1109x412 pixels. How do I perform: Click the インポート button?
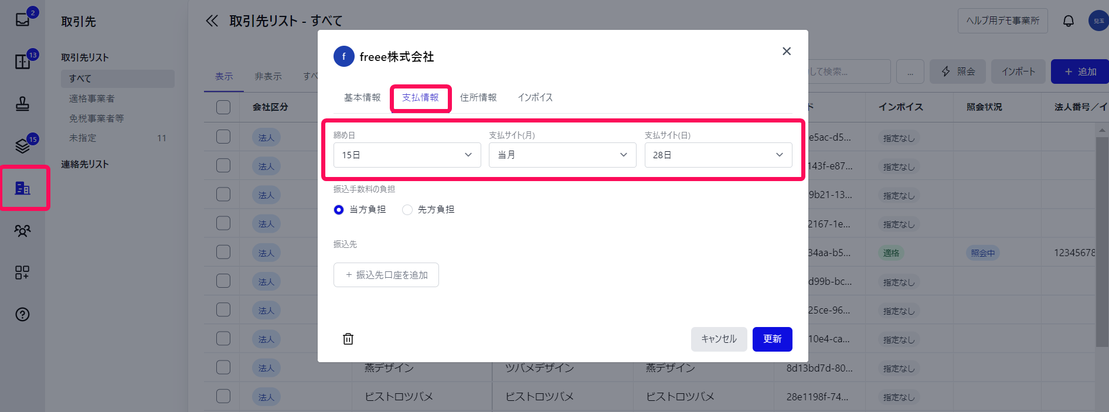tap(1018, 71)
